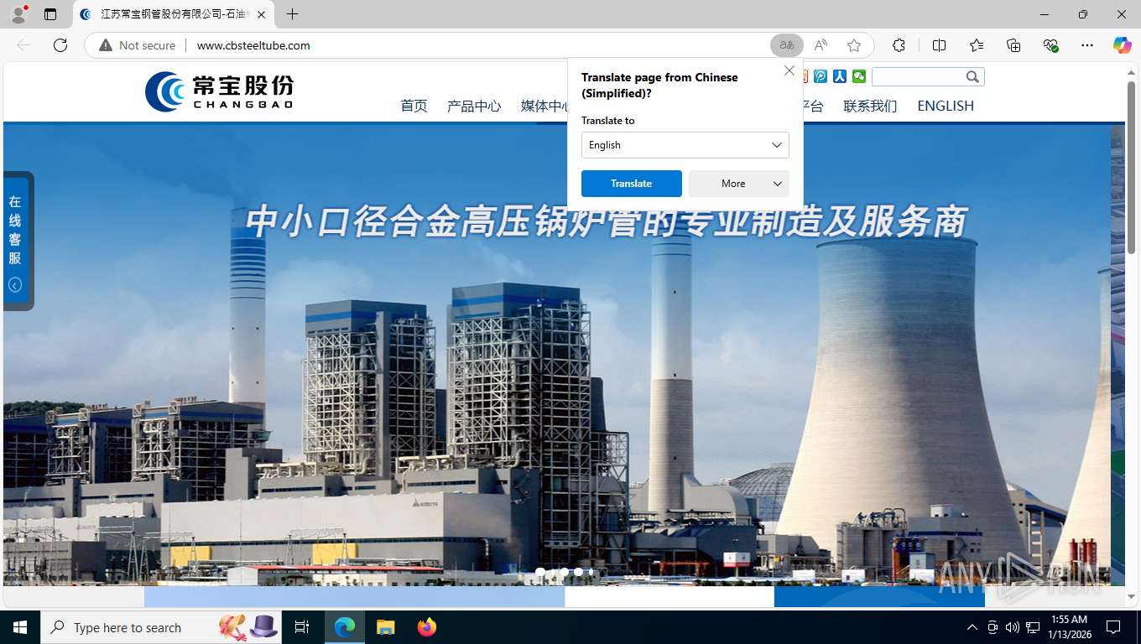Expand the Translate to language dropdown
1141x644 pixels.
(x=685, y=145)
